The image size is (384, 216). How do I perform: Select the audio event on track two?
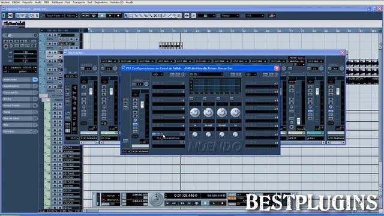[170, 46]
